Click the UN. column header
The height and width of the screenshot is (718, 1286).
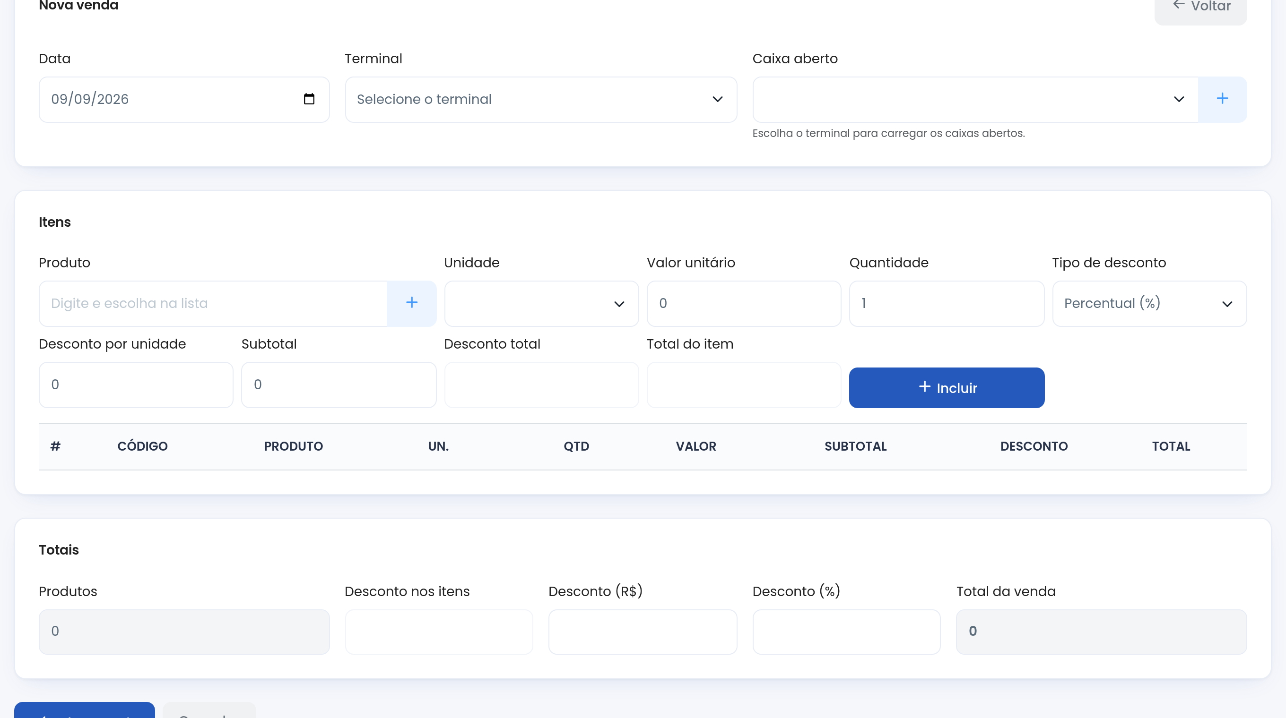[438, 446]
